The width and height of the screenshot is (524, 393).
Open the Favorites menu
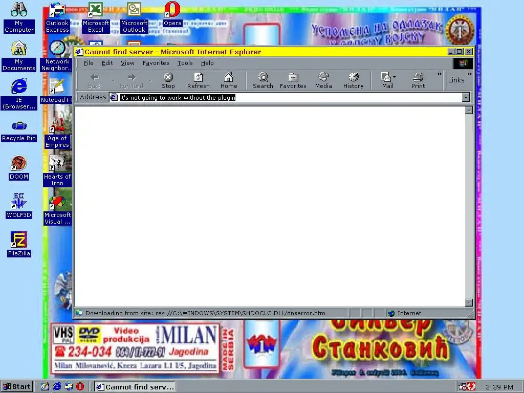[156, 63]
